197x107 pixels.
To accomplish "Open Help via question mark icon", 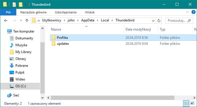I will tap(194, 12).
